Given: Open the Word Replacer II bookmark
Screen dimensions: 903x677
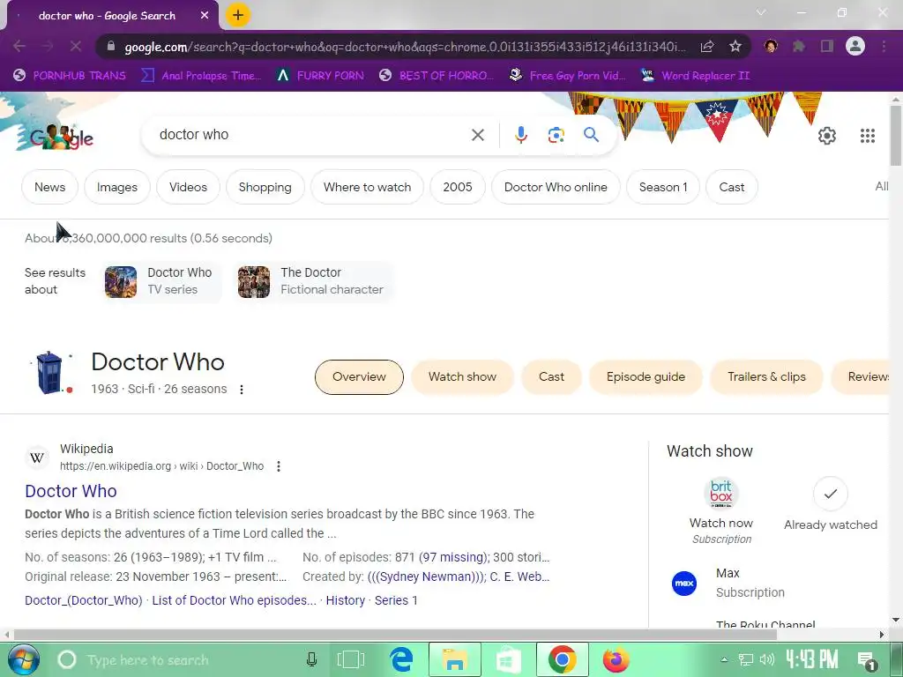Looking at the screenshot, I should click(695, 76).
